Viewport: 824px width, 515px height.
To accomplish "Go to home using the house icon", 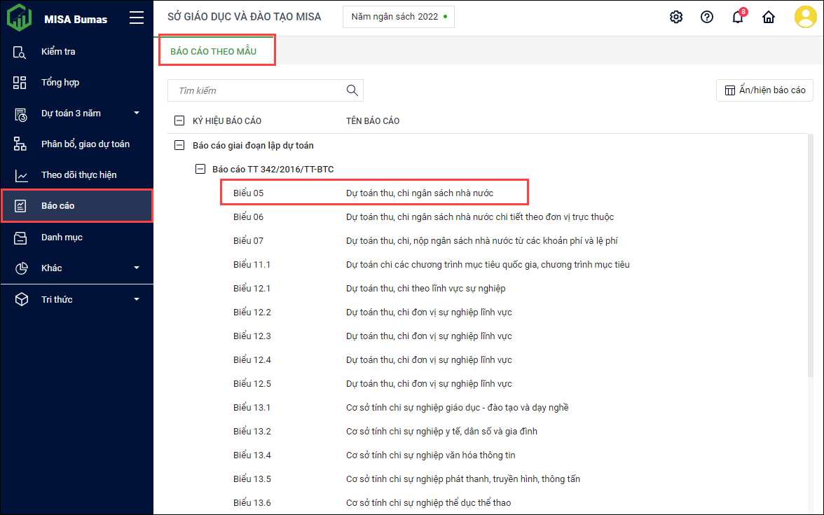I will click(x=769, y=18).
